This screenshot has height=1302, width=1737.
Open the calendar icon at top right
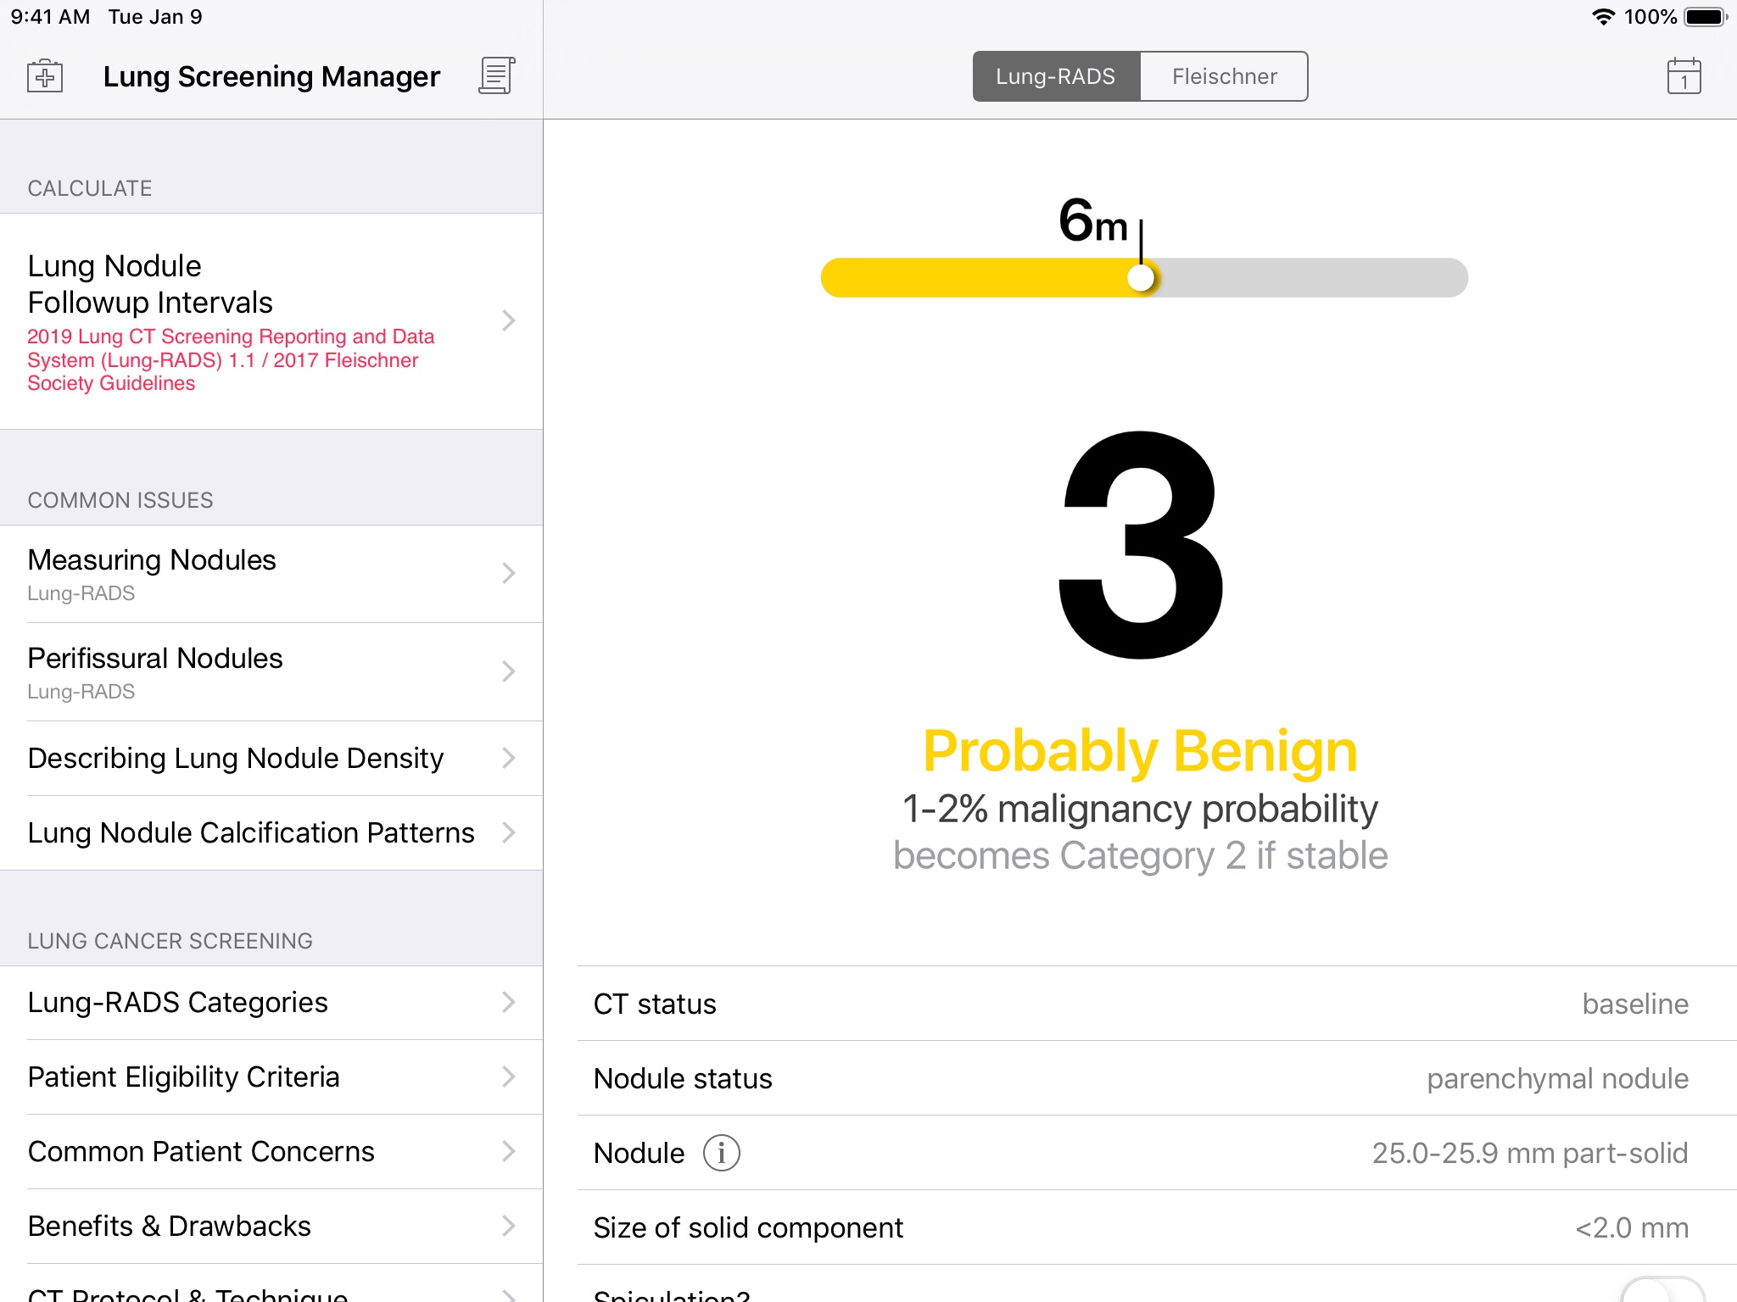[x=1684, y=76]
